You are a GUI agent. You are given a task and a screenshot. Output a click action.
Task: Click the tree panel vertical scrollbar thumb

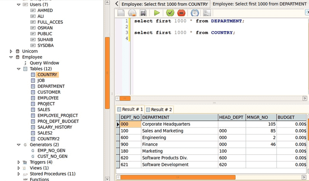coord(108,73)
